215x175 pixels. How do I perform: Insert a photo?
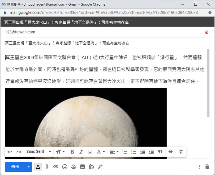[x=82, y=167]
